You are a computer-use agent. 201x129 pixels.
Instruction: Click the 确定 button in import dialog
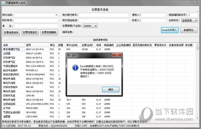pos(111,90)
